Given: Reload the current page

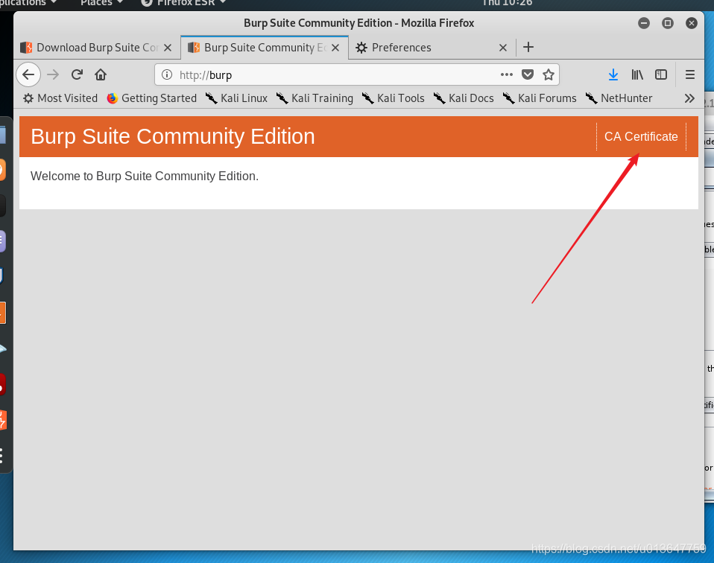Looking at the screenshot, I should 77,74.
